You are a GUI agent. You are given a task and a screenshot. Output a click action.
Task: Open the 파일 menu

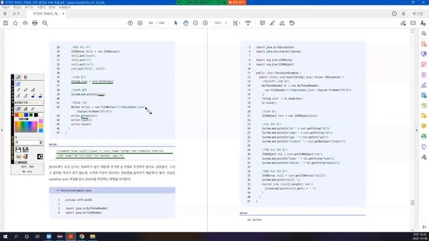point(5,7)
